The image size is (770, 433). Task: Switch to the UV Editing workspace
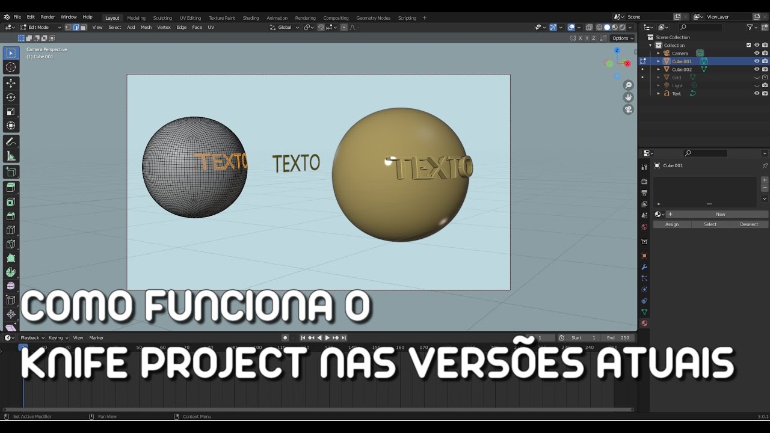tap(190, 18)
